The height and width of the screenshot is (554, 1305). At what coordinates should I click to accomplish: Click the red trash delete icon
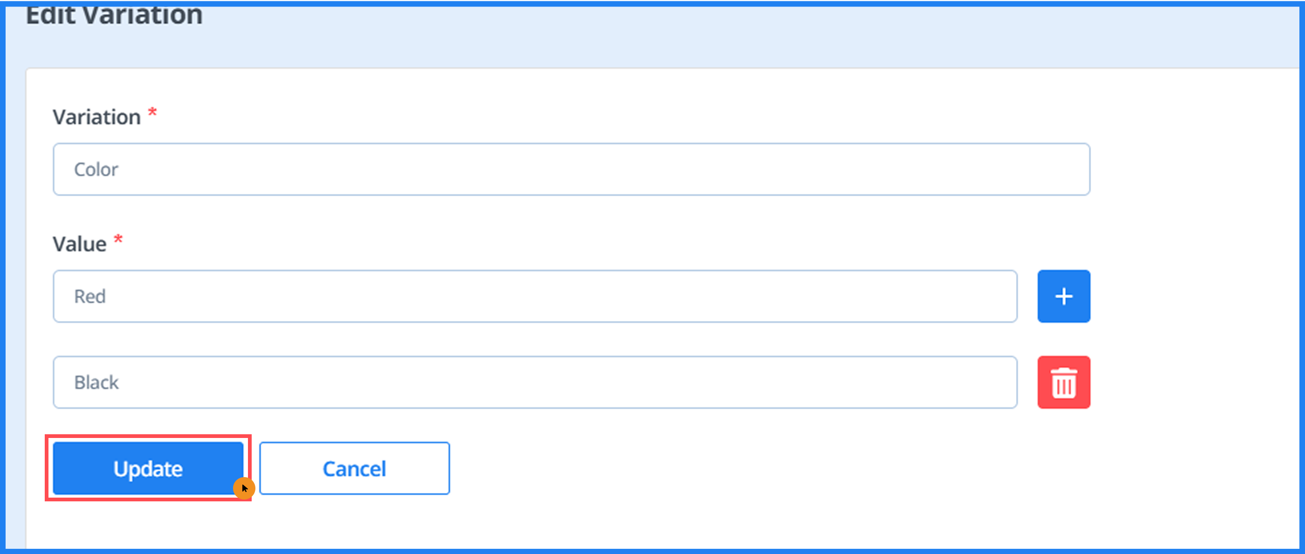tap(1064, 383)
